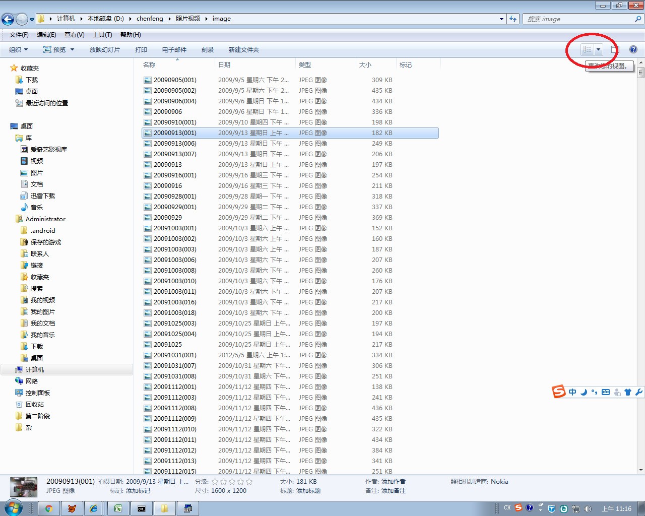Select 控制面板 in the navigation pane
Image resolution: width=645 pixels, height=516 pixels.
[x=38, y=393]
